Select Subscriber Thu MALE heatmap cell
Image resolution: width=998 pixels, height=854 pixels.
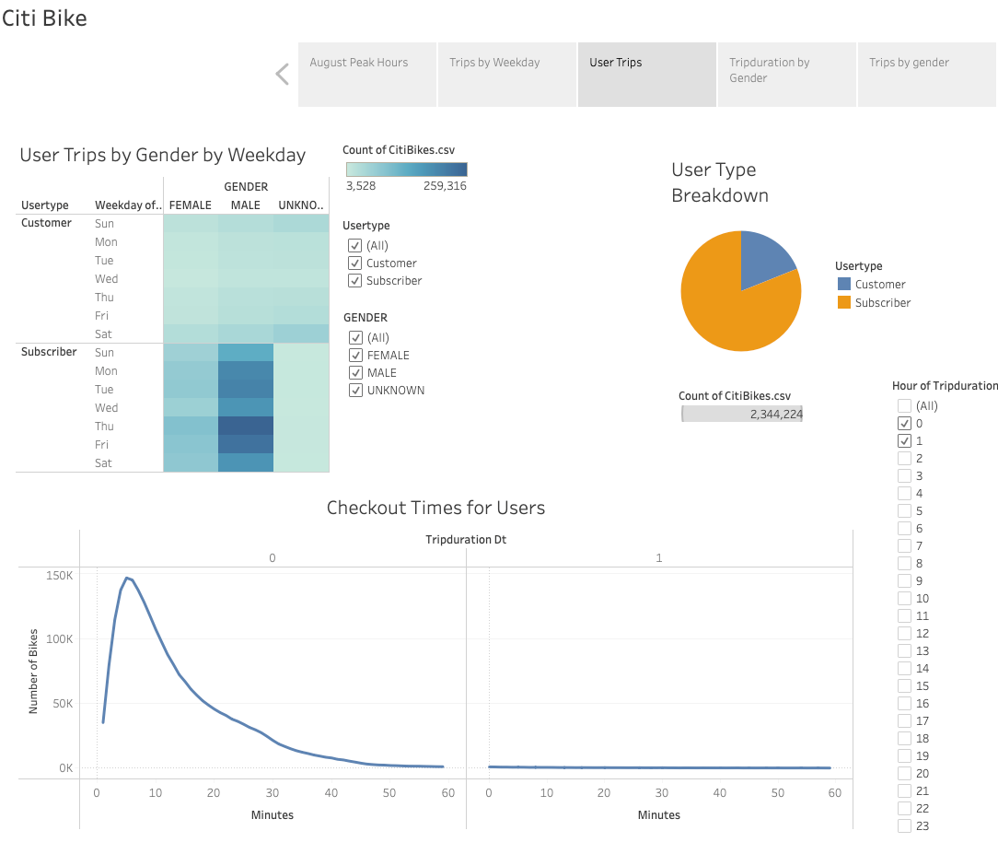tap(246, 426)
